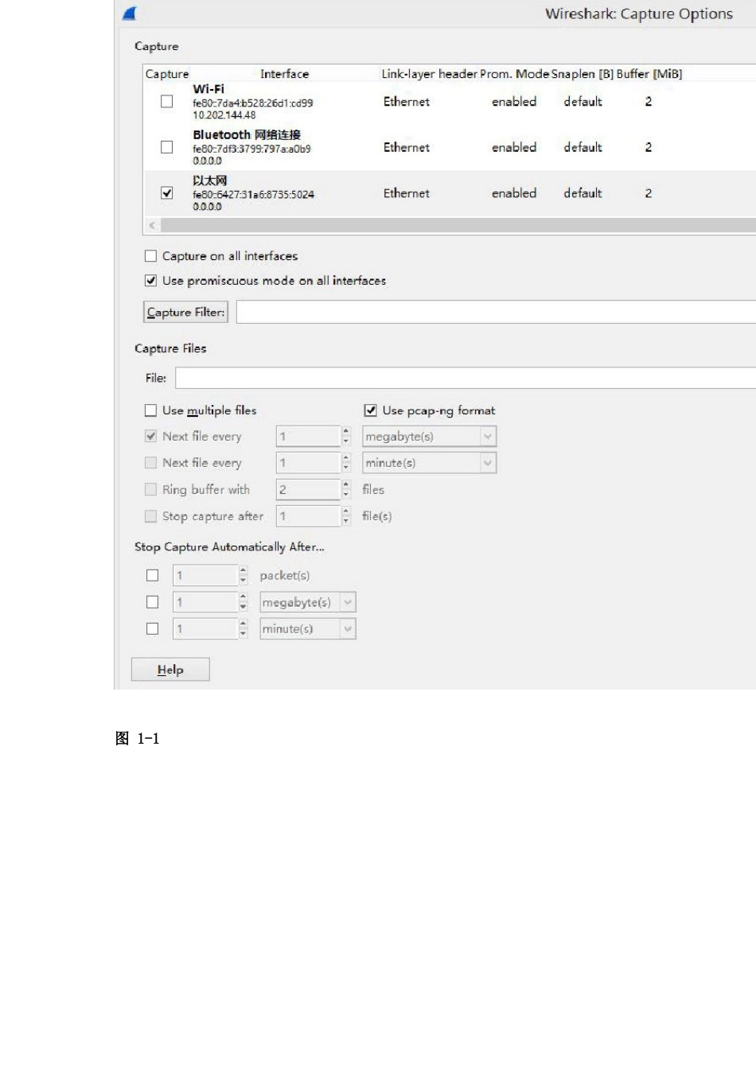
Task: Click the interface list horizontal scrollbar
Action: [458, 226]
